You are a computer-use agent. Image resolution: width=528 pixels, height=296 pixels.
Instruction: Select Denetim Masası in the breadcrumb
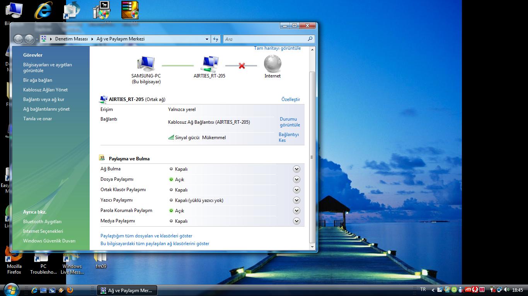[x=71, y=39]
